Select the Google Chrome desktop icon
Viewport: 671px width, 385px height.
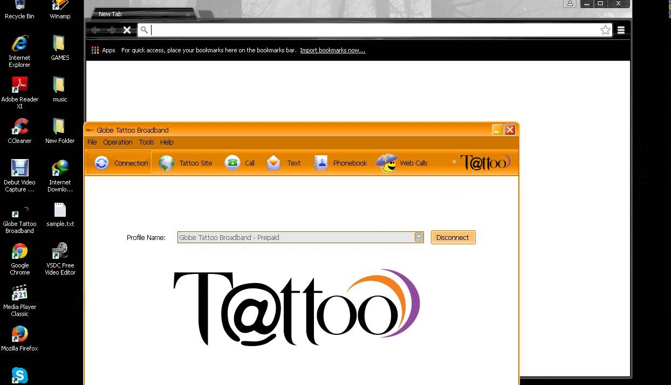(x=19, y=259)
